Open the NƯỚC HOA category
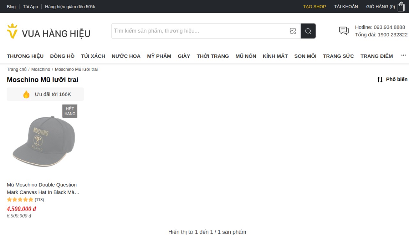The image size is (409, 245). tap(126, 56)
